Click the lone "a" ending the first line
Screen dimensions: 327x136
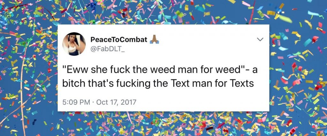(x=255, y=71)
